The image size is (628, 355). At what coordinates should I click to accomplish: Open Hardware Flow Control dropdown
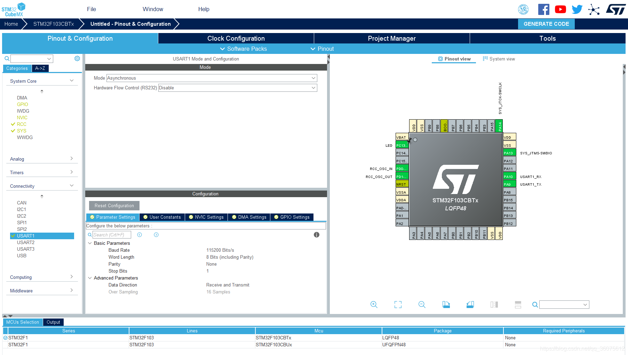pos(238,88)
